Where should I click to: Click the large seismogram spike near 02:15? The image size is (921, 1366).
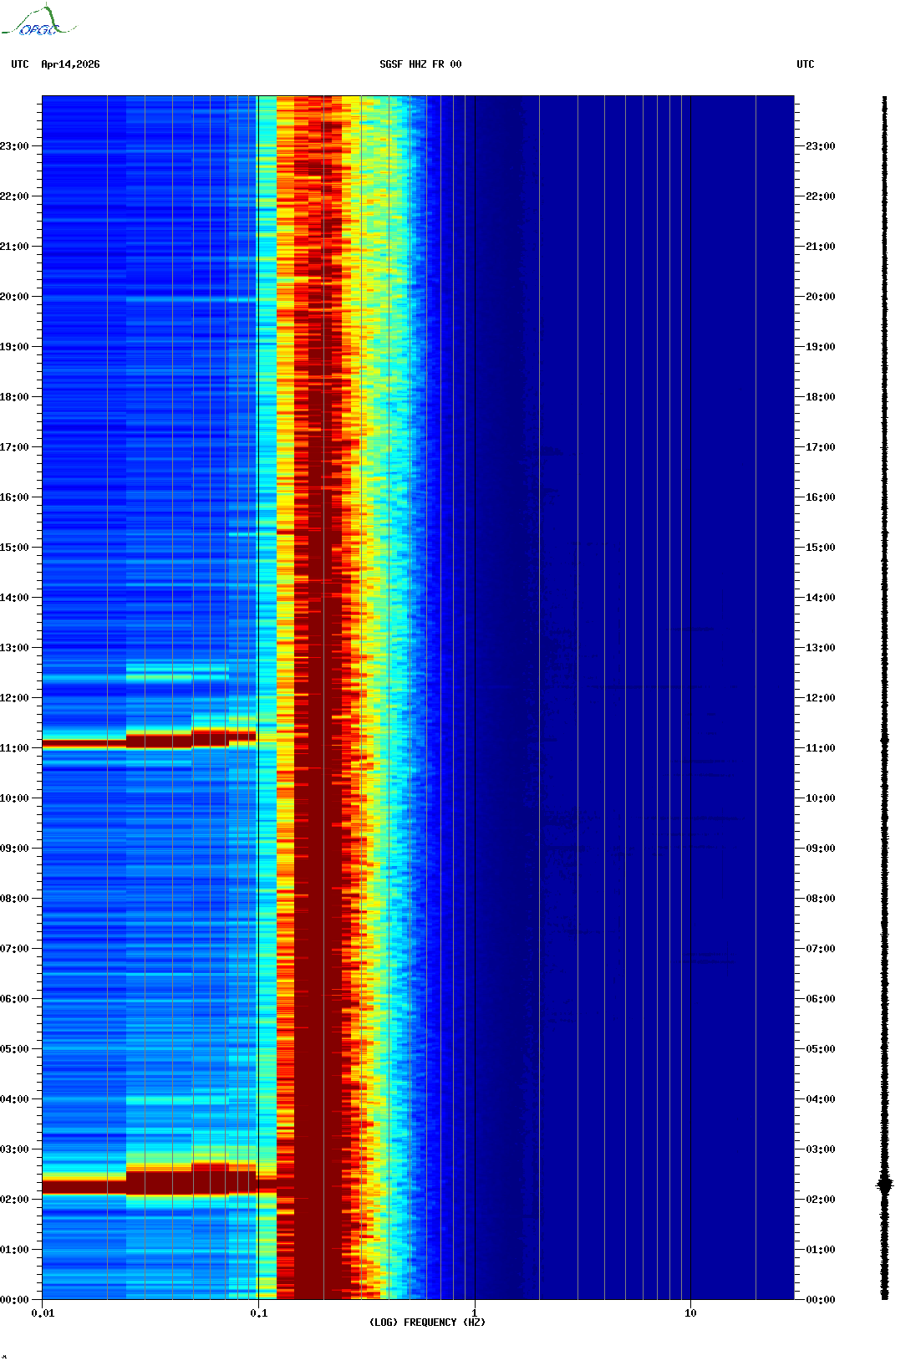coord(884,1185)
